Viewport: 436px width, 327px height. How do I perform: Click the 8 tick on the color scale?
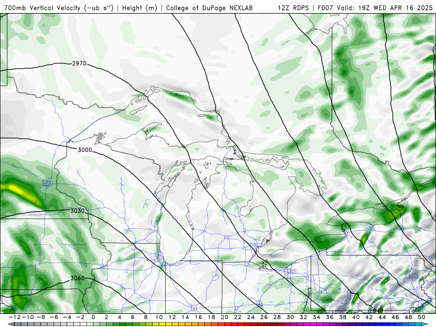146,317
